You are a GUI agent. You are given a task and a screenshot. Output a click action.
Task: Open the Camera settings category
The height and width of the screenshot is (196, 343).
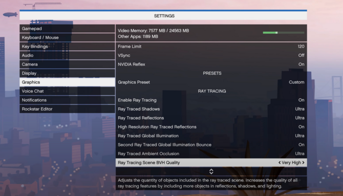pos(67,64)
